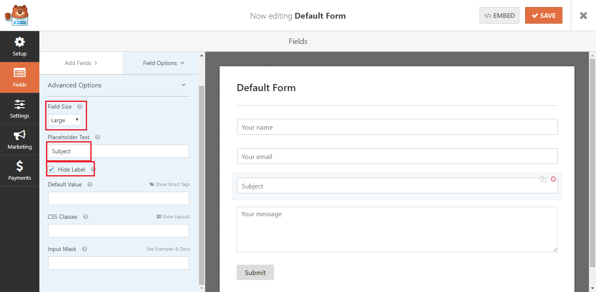Image resolution: width=596 pixels, height=292 pixels.
Task: Collapse the Advanced Options section
Action: click(x=184, y=85)
